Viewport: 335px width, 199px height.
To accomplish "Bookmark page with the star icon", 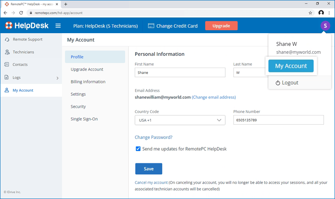I will [310, 13].
